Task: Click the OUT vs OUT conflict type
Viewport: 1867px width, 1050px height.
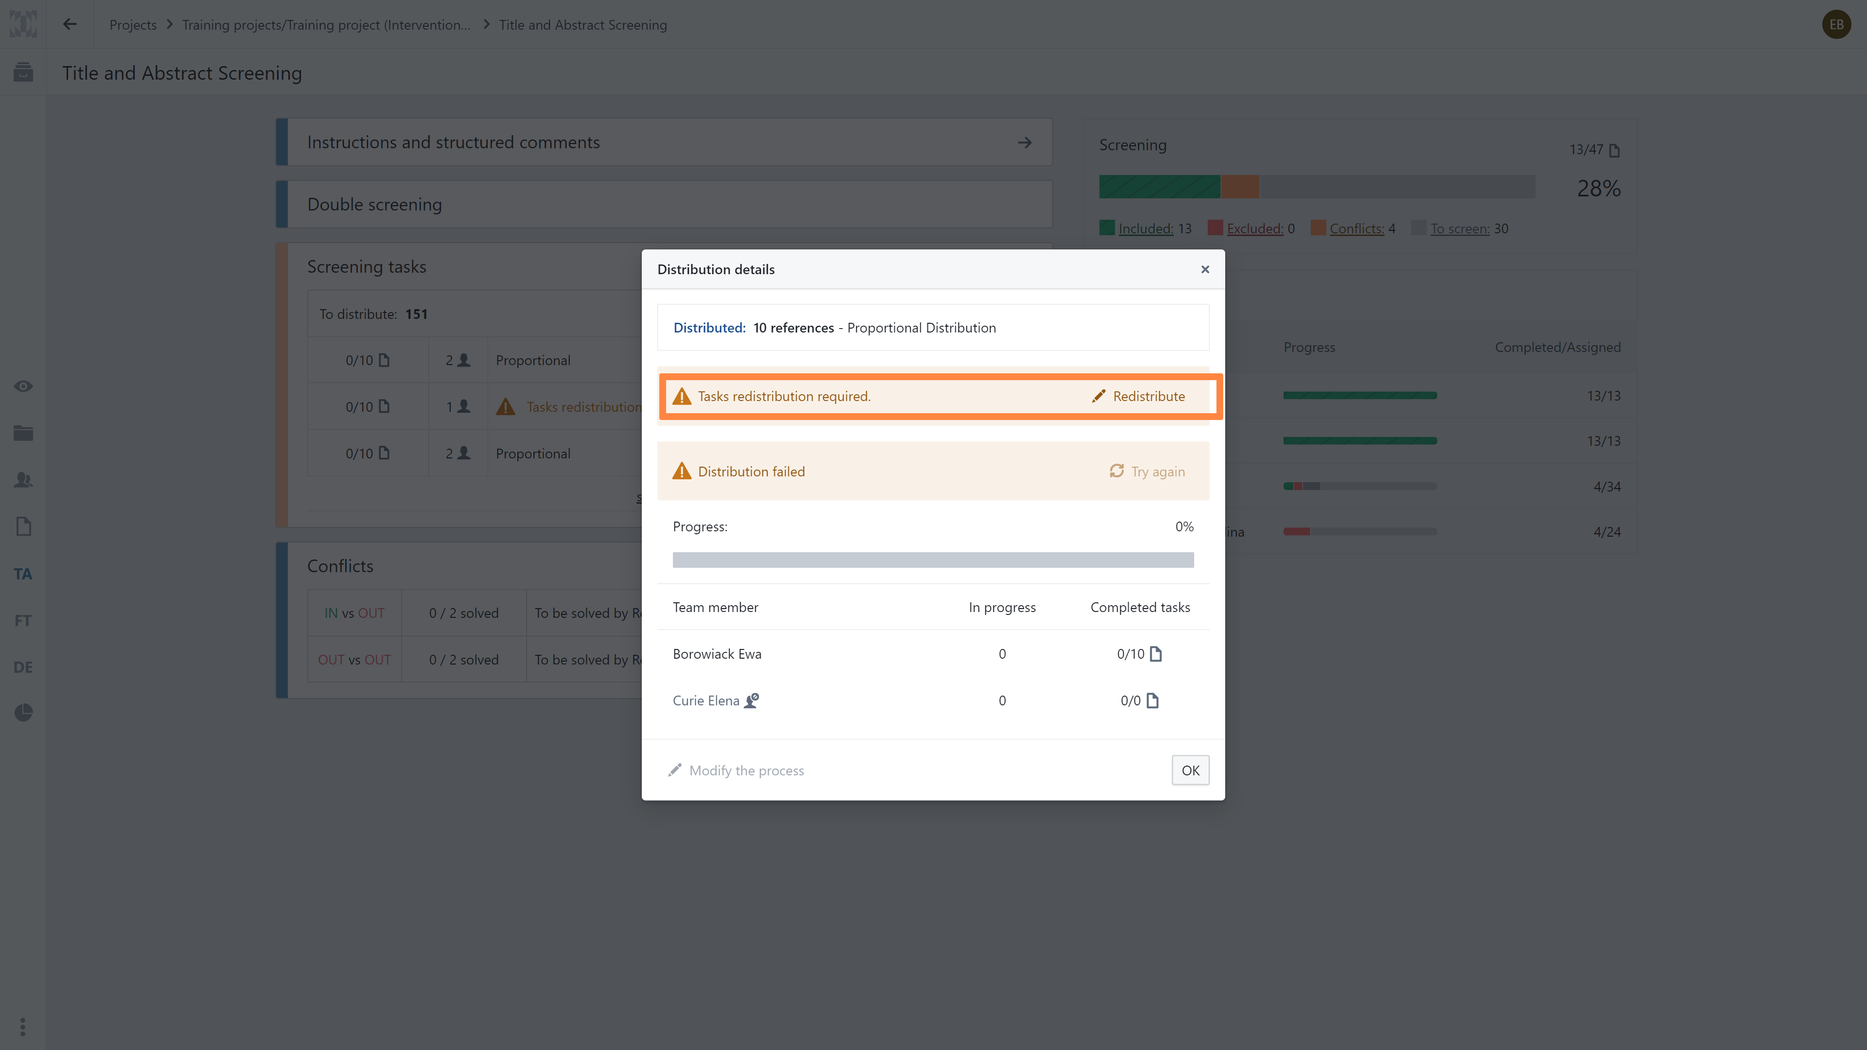Action: [353, 660]
